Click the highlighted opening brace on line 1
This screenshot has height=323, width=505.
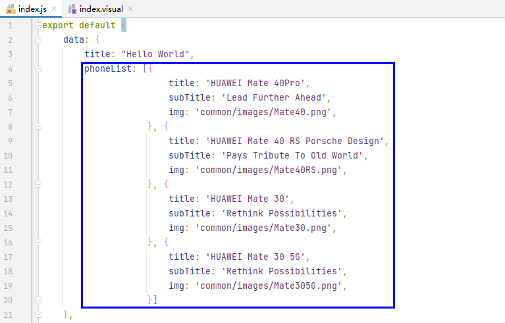pyautogui.click(x=124, y=25)
